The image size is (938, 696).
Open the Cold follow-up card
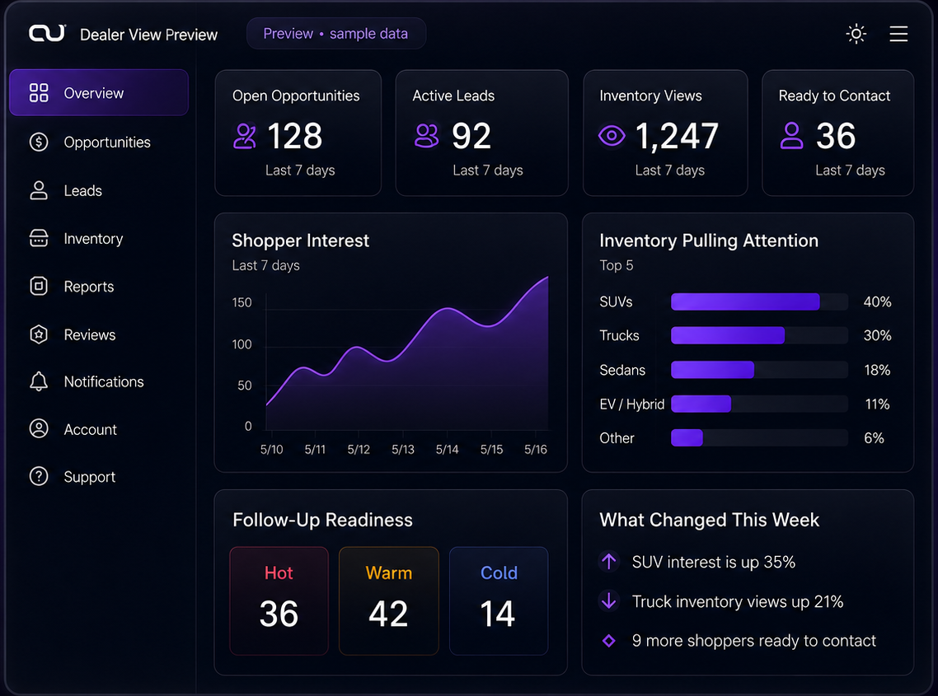pos(499,600)
